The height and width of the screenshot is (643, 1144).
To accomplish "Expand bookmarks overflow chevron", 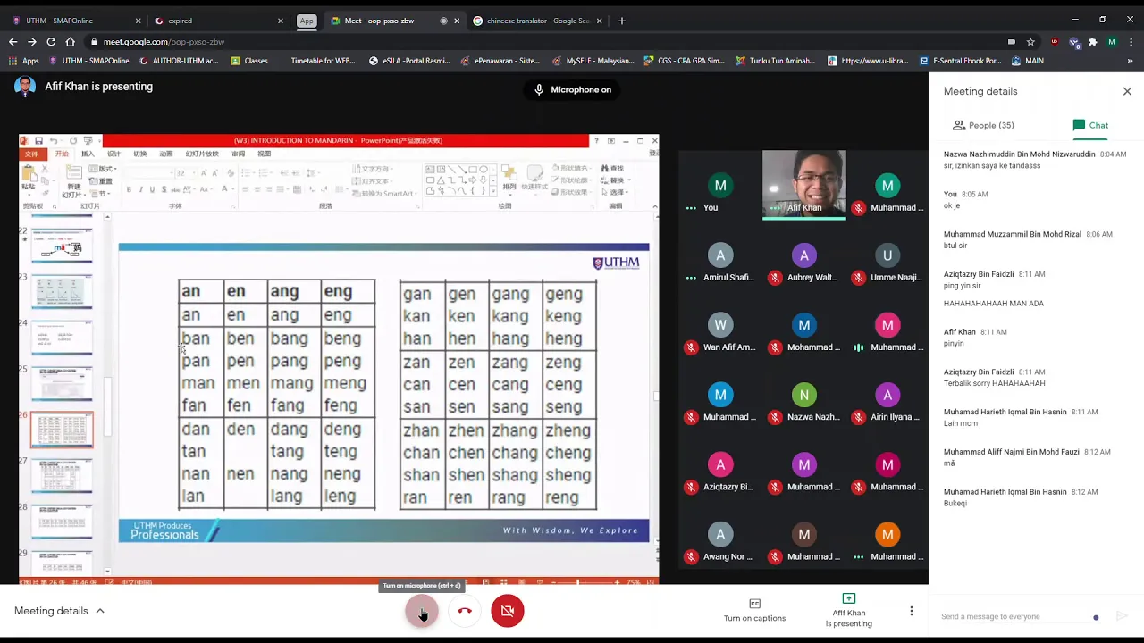I will click(1131, 61).
